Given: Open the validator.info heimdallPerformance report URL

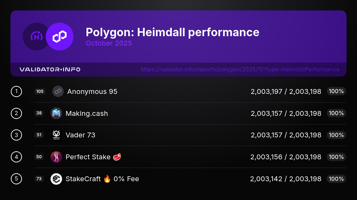Looking at the screenshot, I should (x=240, y=70).
